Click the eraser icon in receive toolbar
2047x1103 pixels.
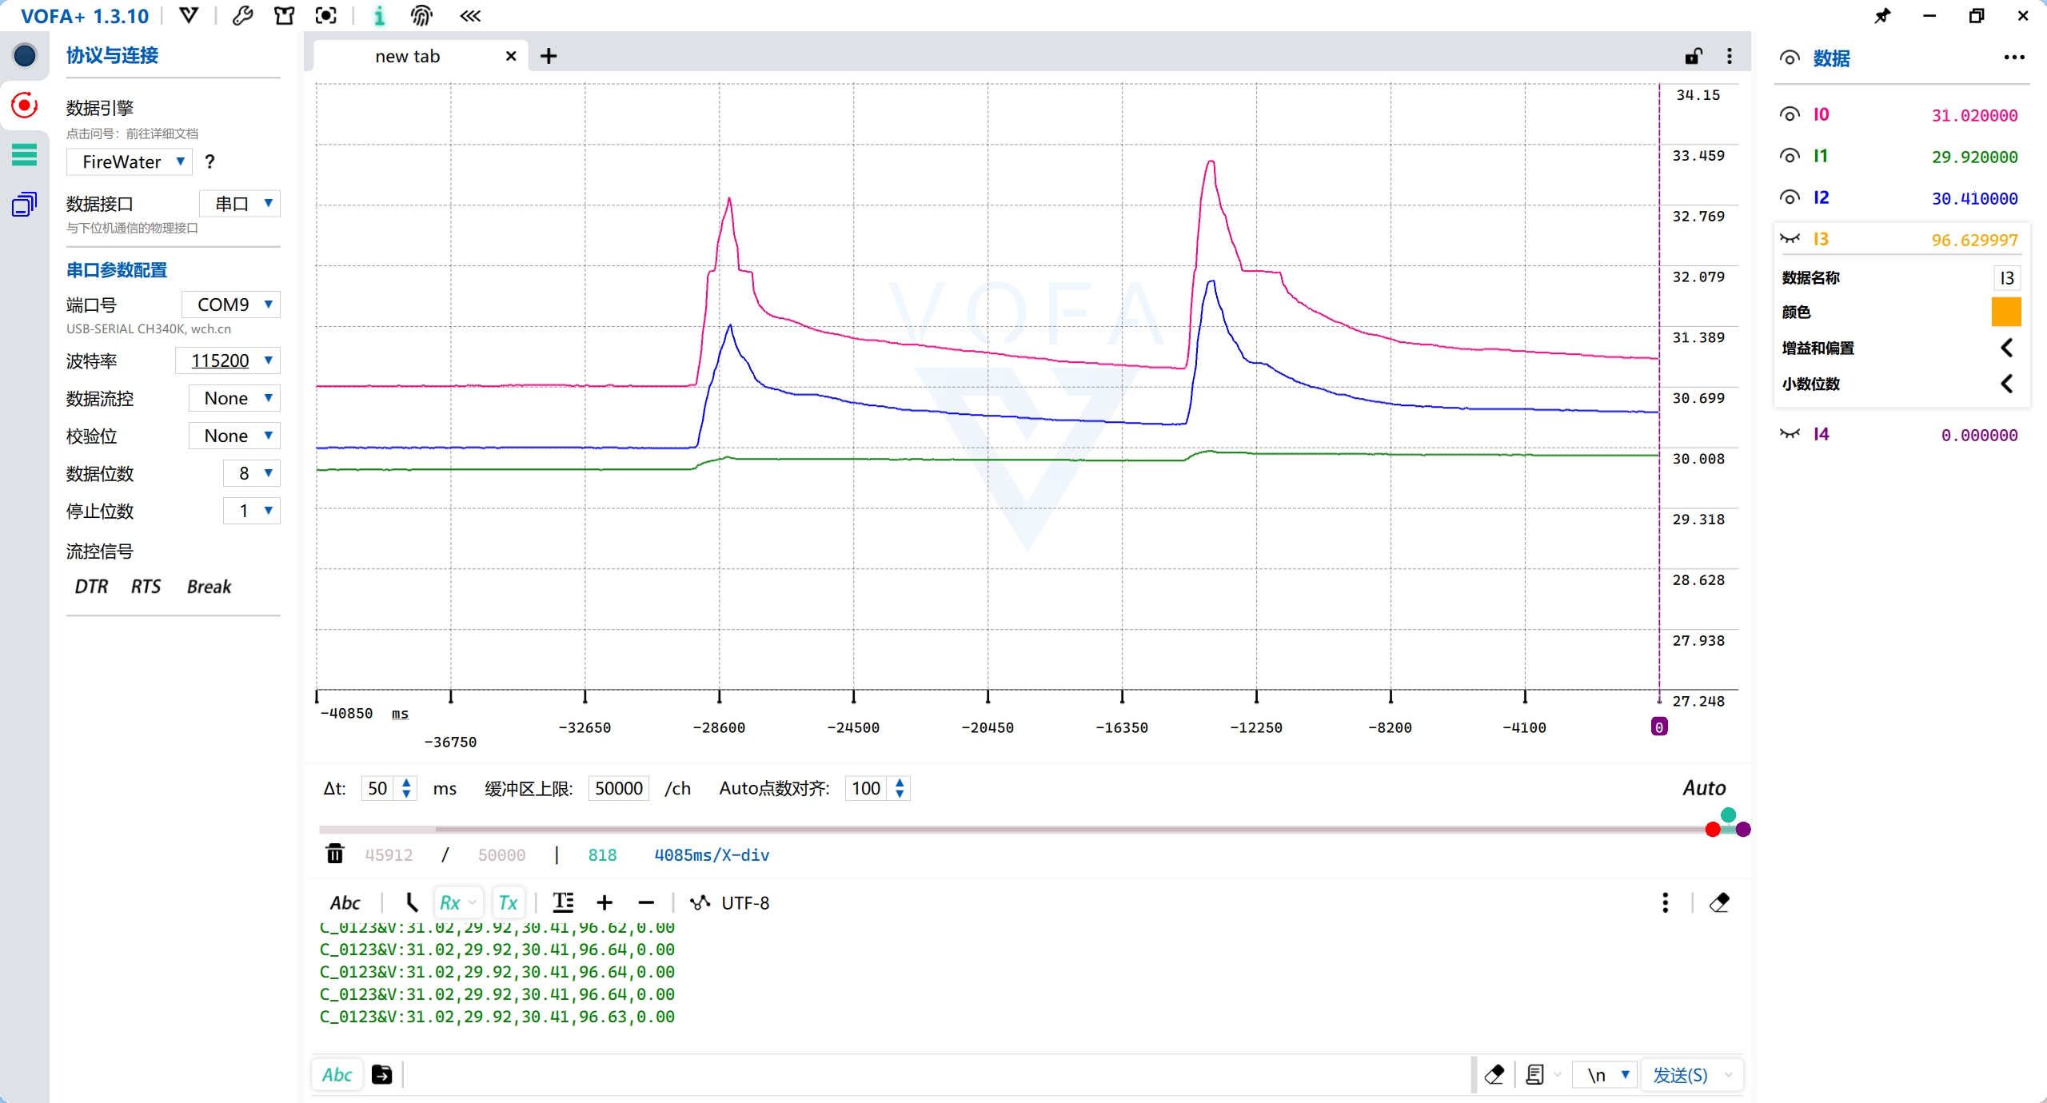pos(1719,902)
